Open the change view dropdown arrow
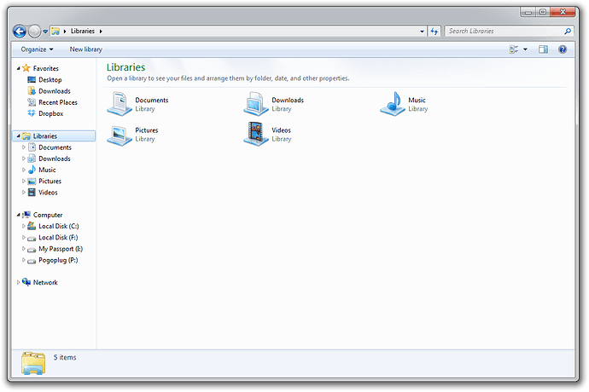The image size is (589, 392). (525, 49)
